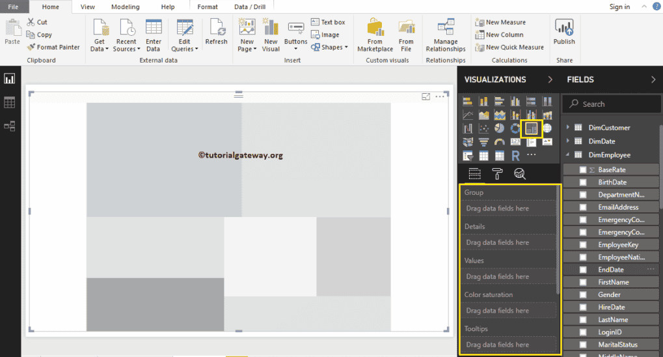Check the MaritalStatus field checkbox

pyautogui.click(x=583, y=345)
